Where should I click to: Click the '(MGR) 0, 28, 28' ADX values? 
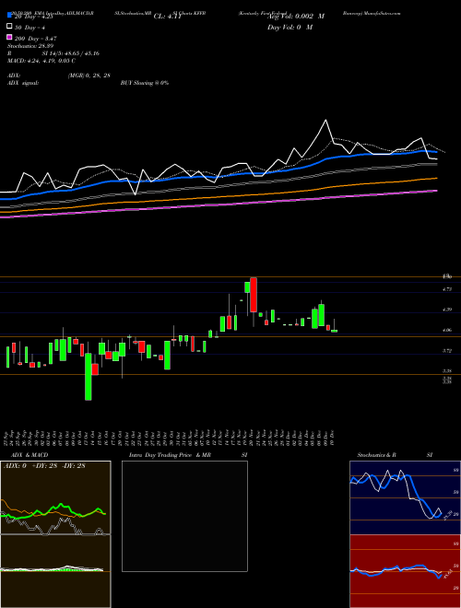click(x=89, y=76)
